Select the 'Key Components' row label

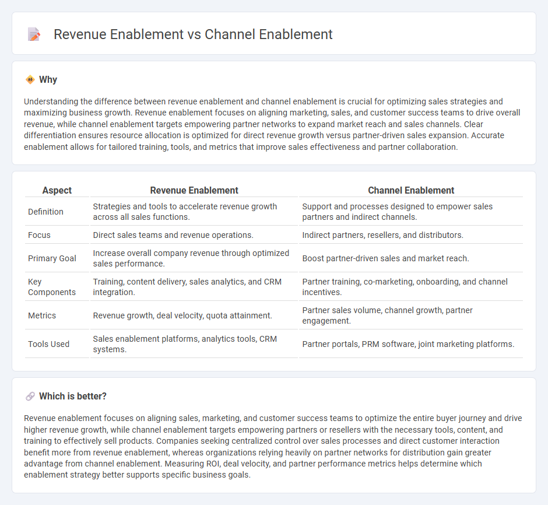[52, 287]
